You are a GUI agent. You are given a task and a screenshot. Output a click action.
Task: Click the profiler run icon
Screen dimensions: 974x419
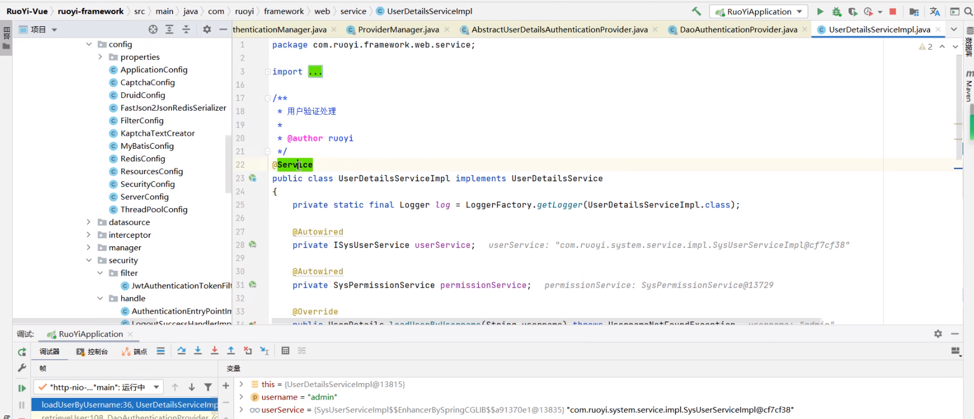868,11
